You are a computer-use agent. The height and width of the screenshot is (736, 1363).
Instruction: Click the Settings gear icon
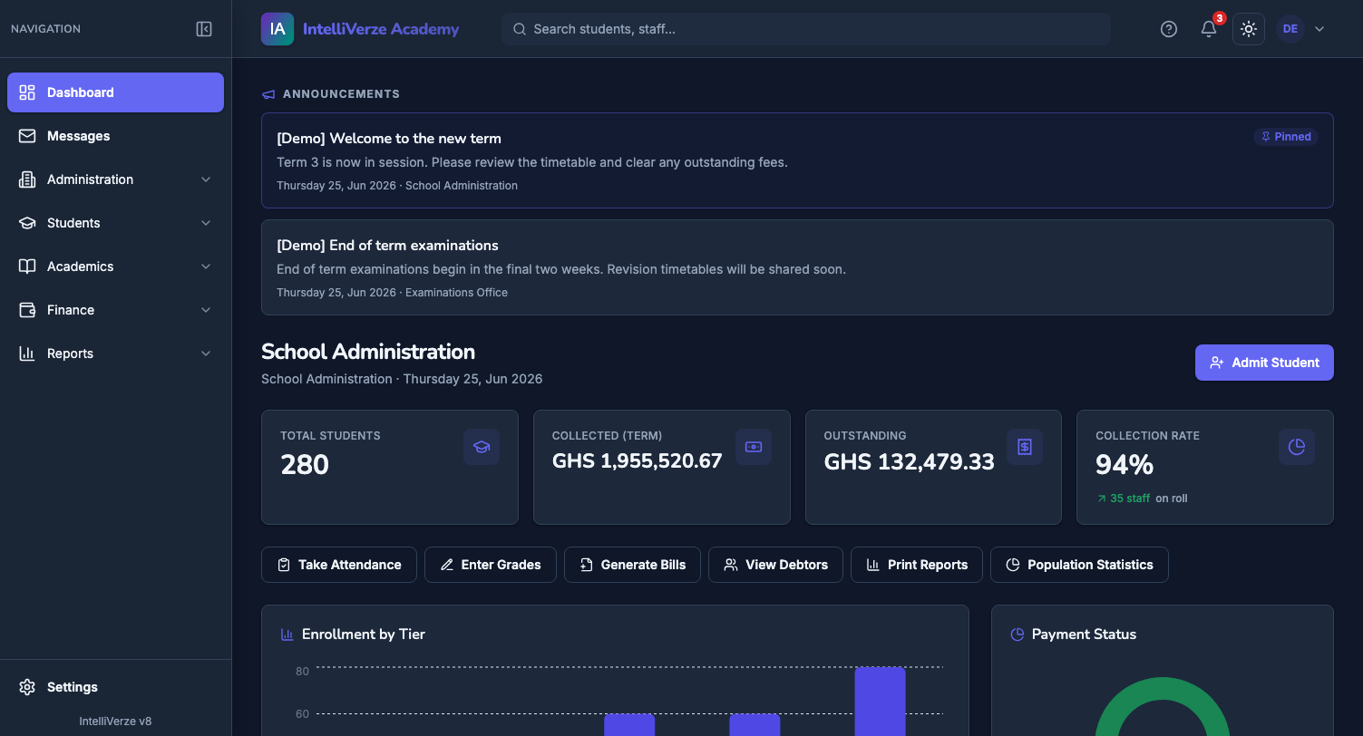coord(27,687)
